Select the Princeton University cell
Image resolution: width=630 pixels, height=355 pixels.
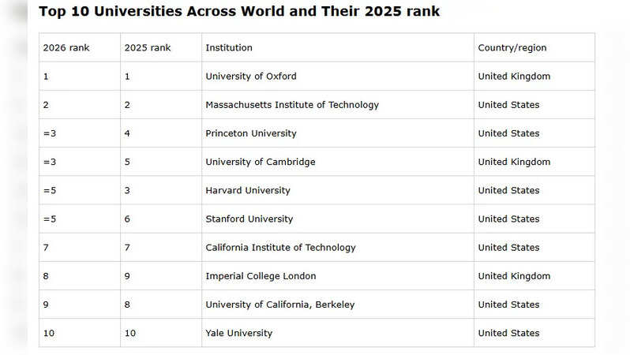251,133
